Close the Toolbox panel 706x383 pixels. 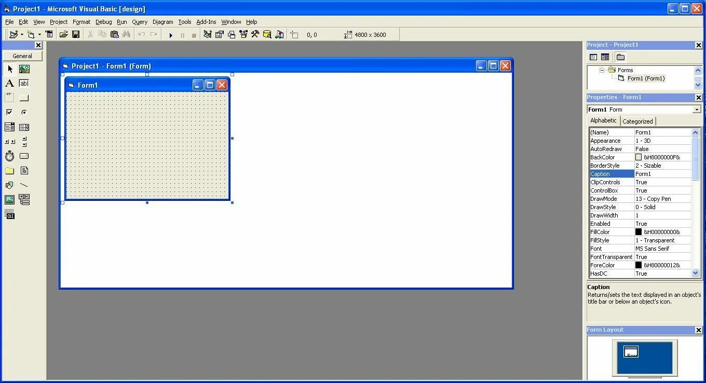[38, 45]
